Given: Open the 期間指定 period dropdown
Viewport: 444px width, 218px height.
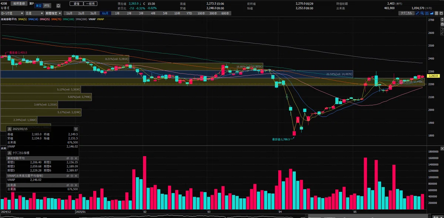Looking at the screenshot, I should coord(53,13).
